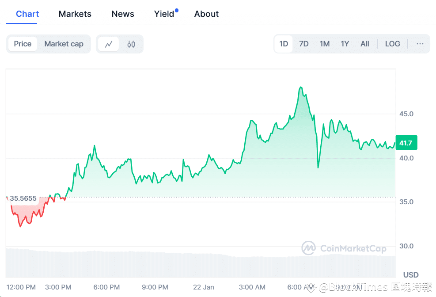
Task: Select the 1D time range
Action: point(284,44)
